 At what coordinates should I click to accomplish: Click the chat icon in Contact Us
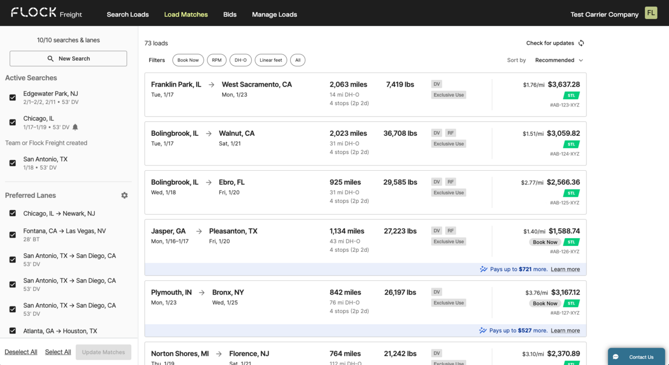pos(616,357)
